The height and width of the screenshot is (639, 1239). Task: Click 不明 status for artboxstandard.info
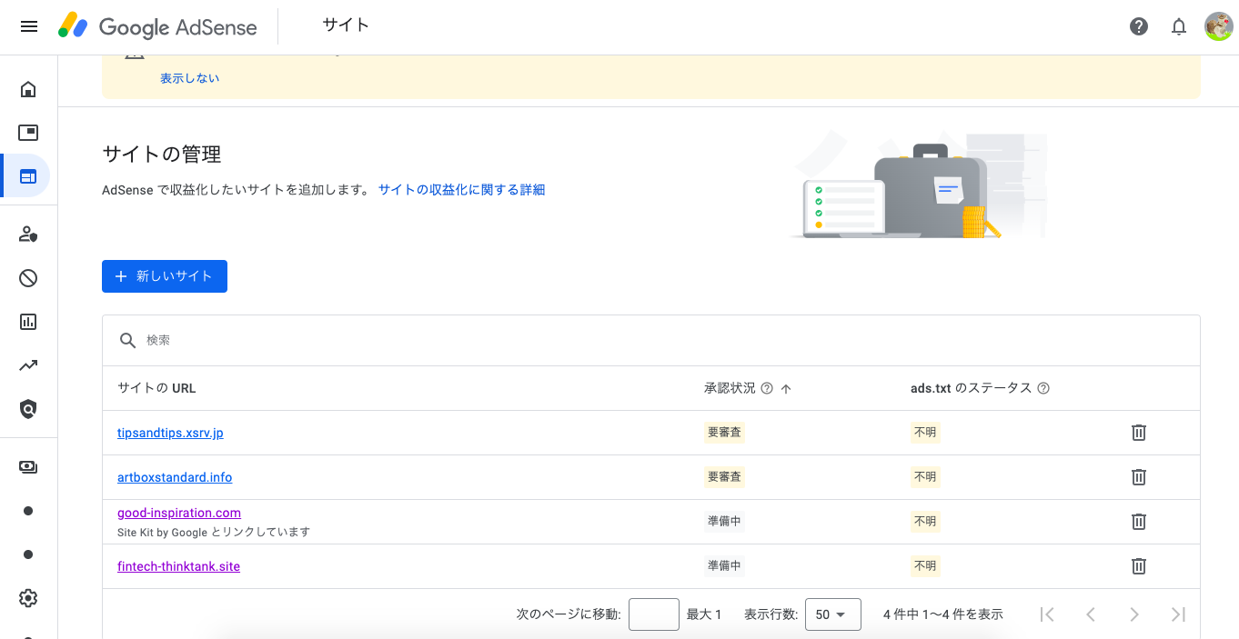[925, 477]
